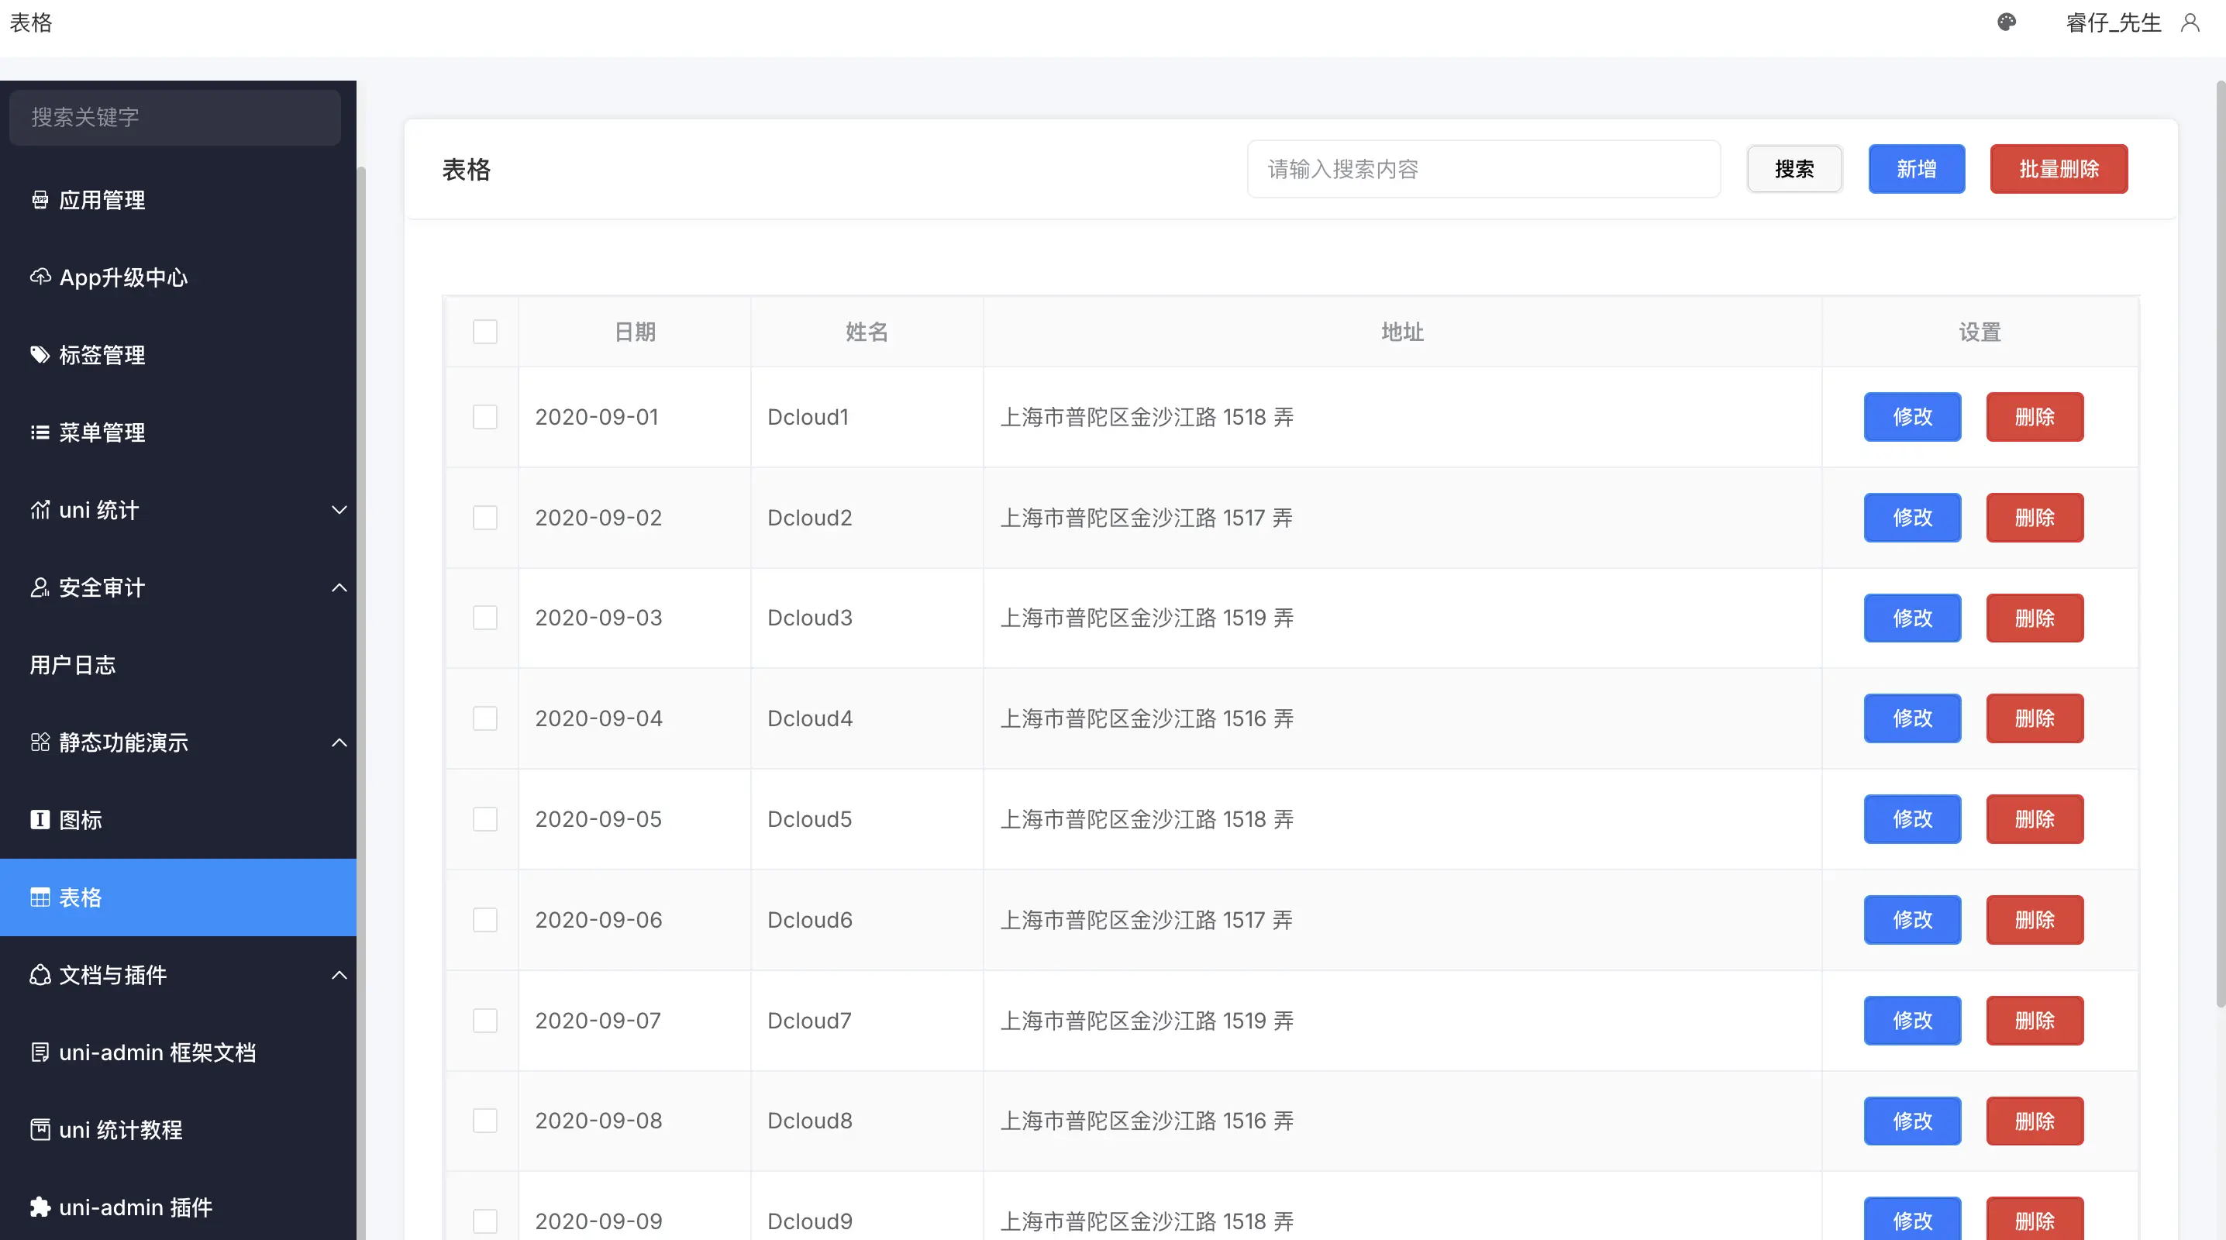Click the 菜单管理 list icon
The image size is (2226, 1240).
point(40,432)
